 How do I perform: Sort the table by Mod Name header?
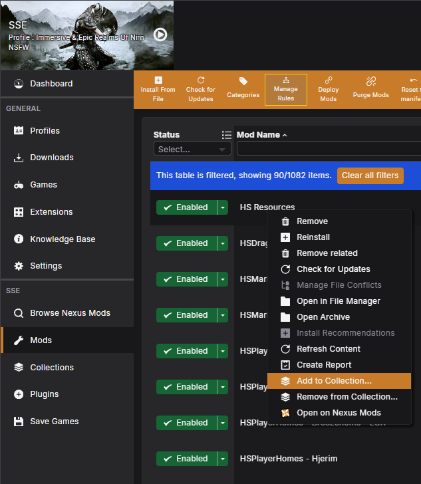tap(258, 135)
